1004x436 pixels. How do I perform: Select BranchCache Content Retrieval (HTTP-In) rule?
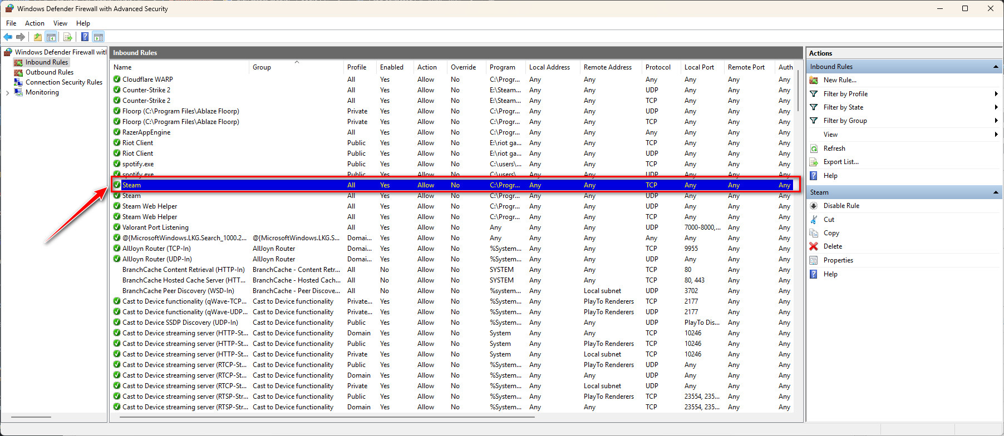click(x=184, y=270)
